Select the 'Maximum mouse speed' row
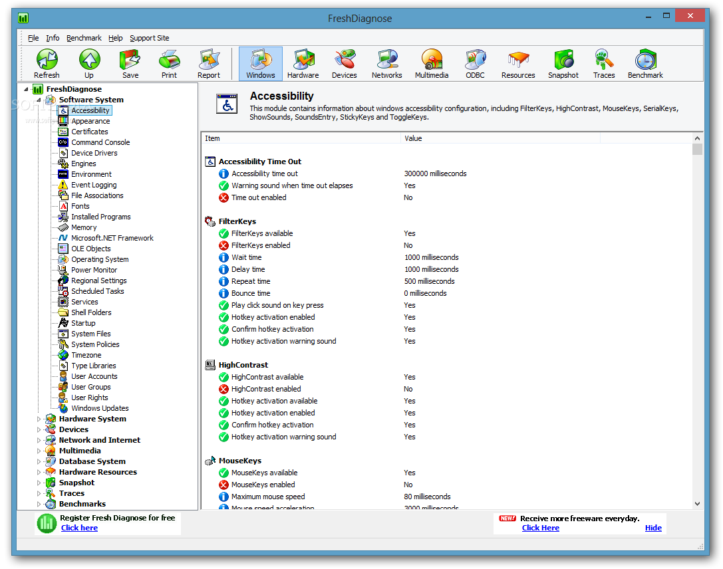 click(447, 497)
